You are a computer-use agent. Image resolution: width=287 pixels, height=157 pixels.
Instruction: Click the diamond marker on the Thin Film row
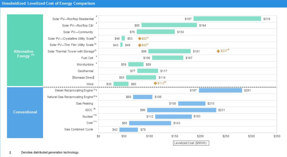click(140, 45)
